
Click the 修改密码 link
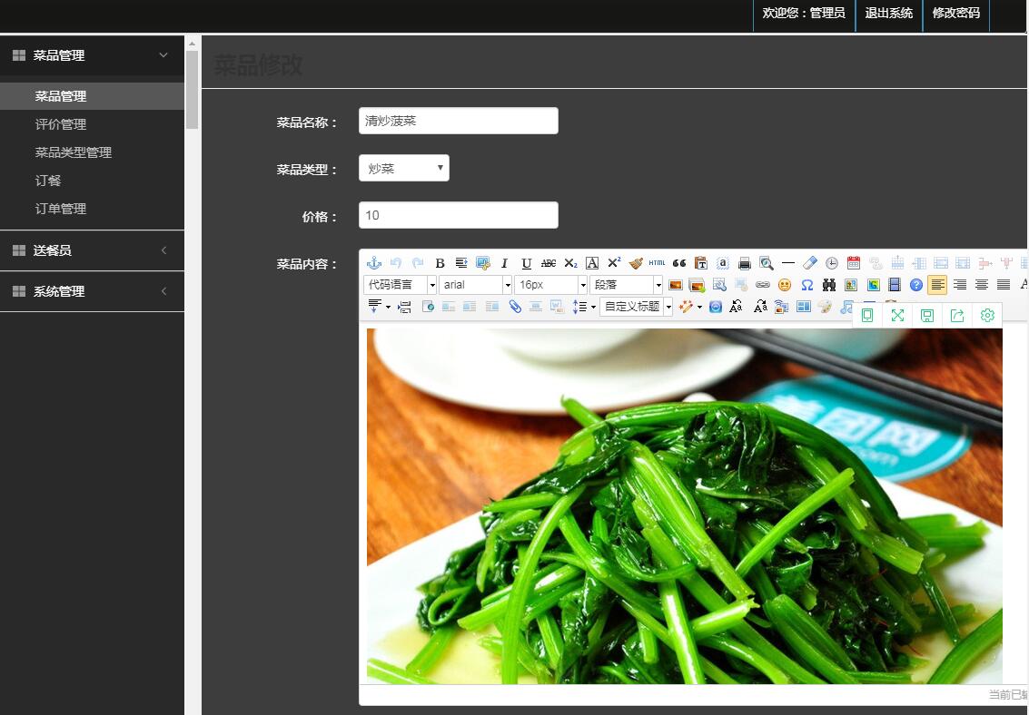(x=955, y=13)
